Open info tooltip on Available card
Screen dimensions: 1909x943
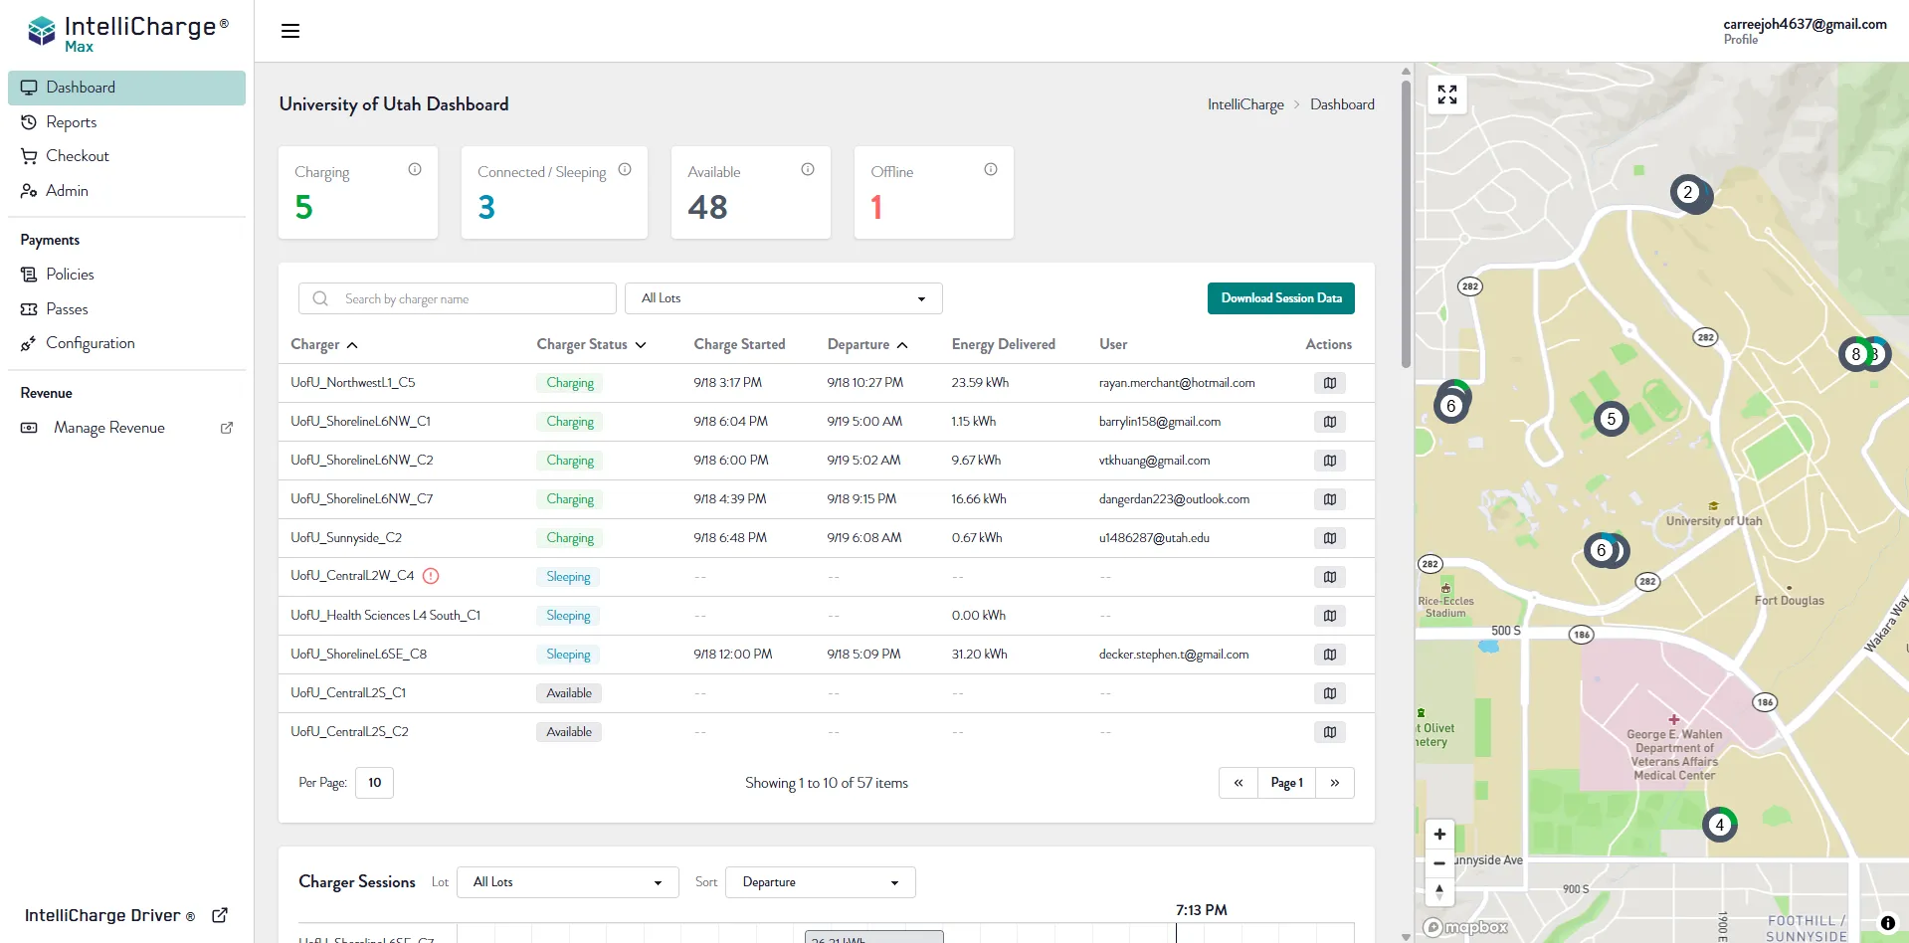point(808,169)
